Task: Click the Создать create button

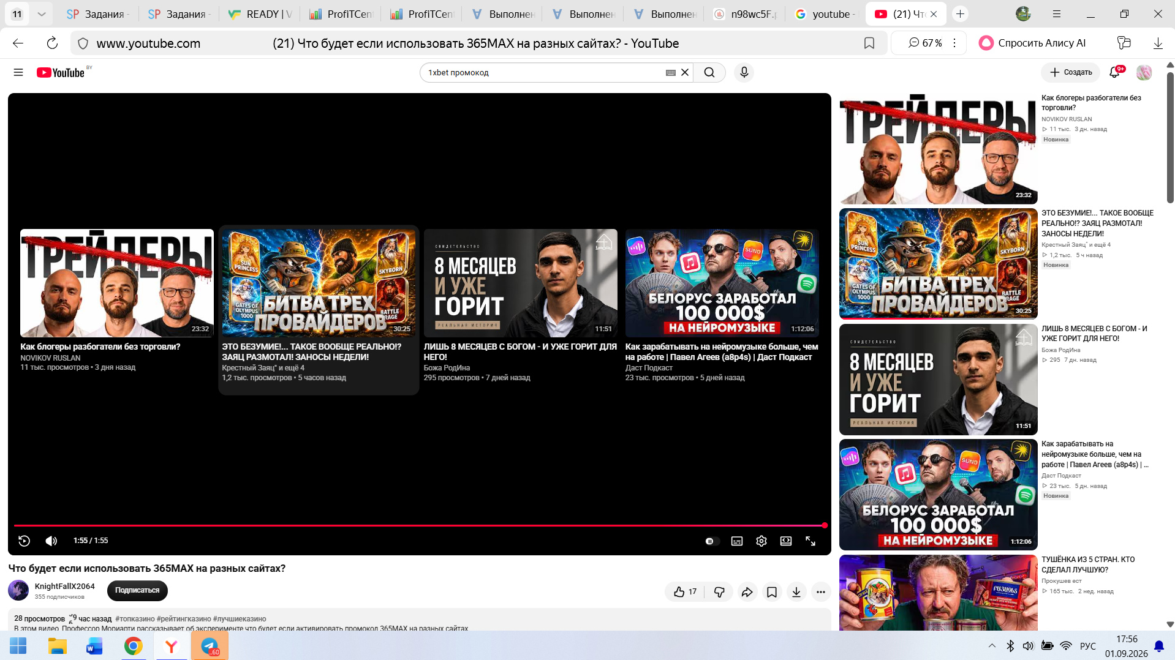Action: coord(1070,72)
